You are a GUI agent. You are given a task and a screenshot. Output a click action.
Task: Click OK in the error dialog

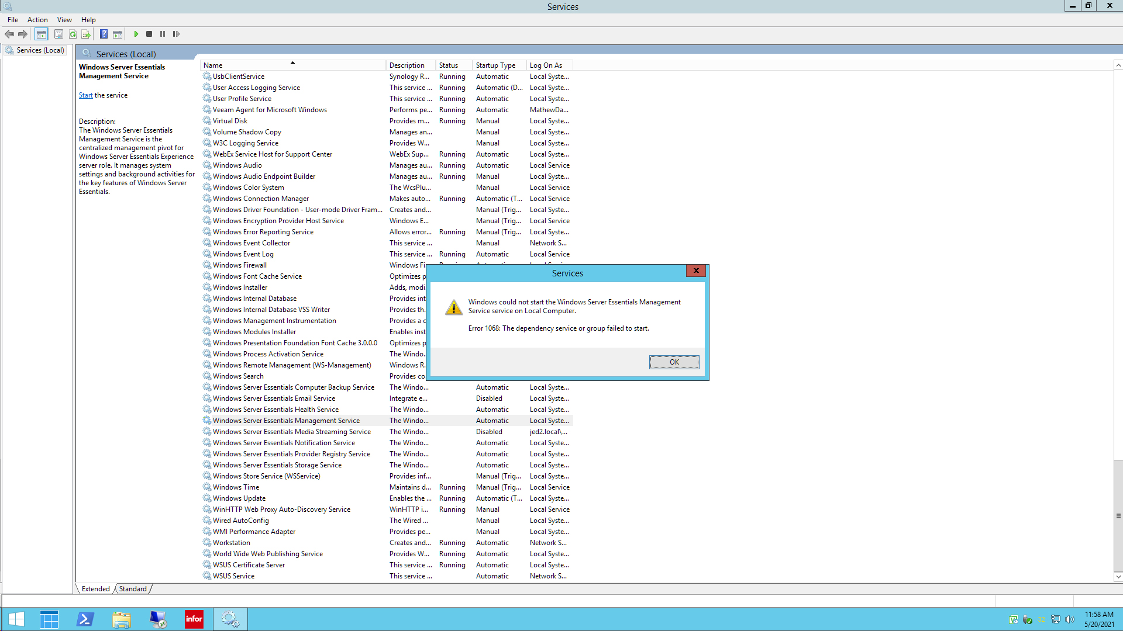pos(674,362)
